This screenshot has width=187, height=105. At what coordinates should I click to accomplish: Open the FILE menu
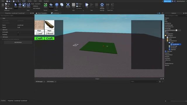[3, 1]
